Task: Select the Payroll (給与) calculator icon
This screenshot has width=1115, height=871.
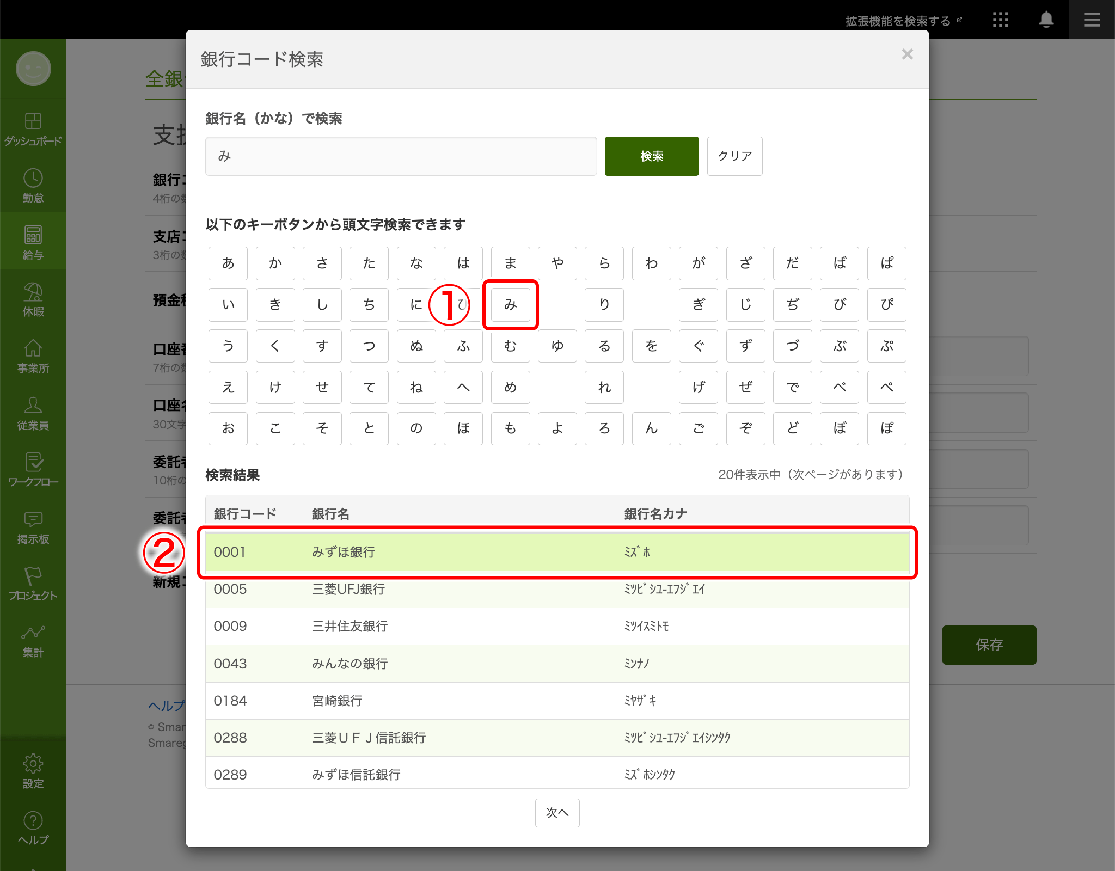Action: coord(33,242)
